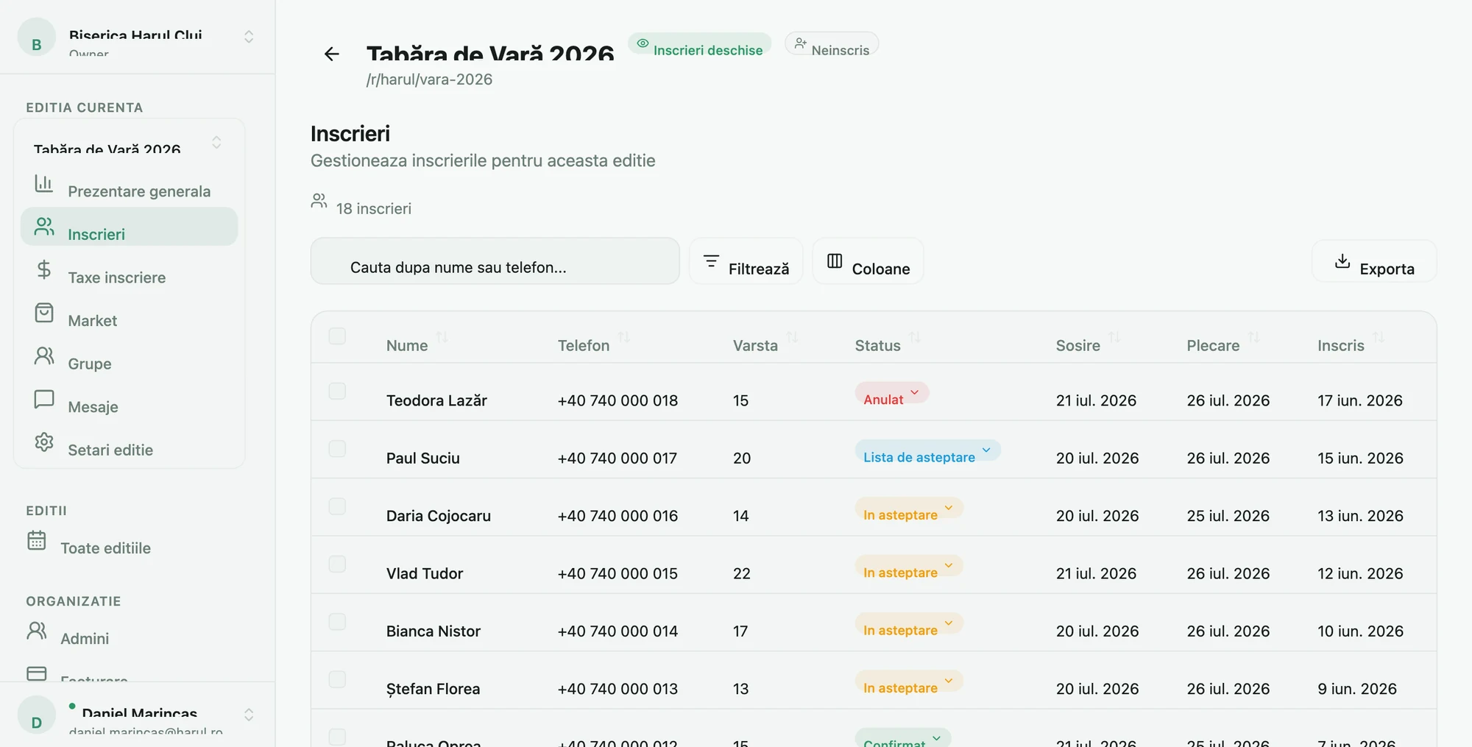1472x747 pixels.
Task: Check the box for Ștefan Florea
Action: pos(337,679)
